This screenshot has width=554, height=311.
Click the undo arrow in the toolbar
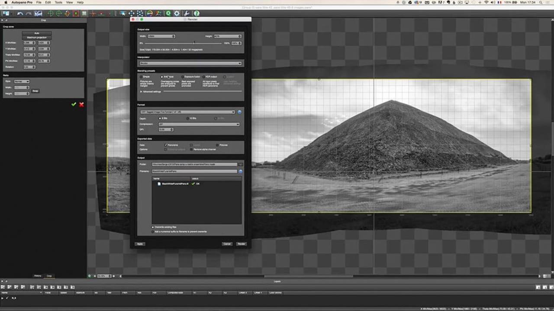click(x=20, y=13)
